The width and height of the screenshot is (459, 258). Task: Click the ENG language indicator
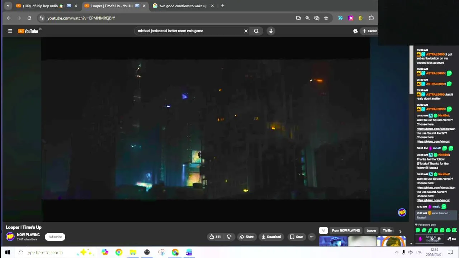419,252
